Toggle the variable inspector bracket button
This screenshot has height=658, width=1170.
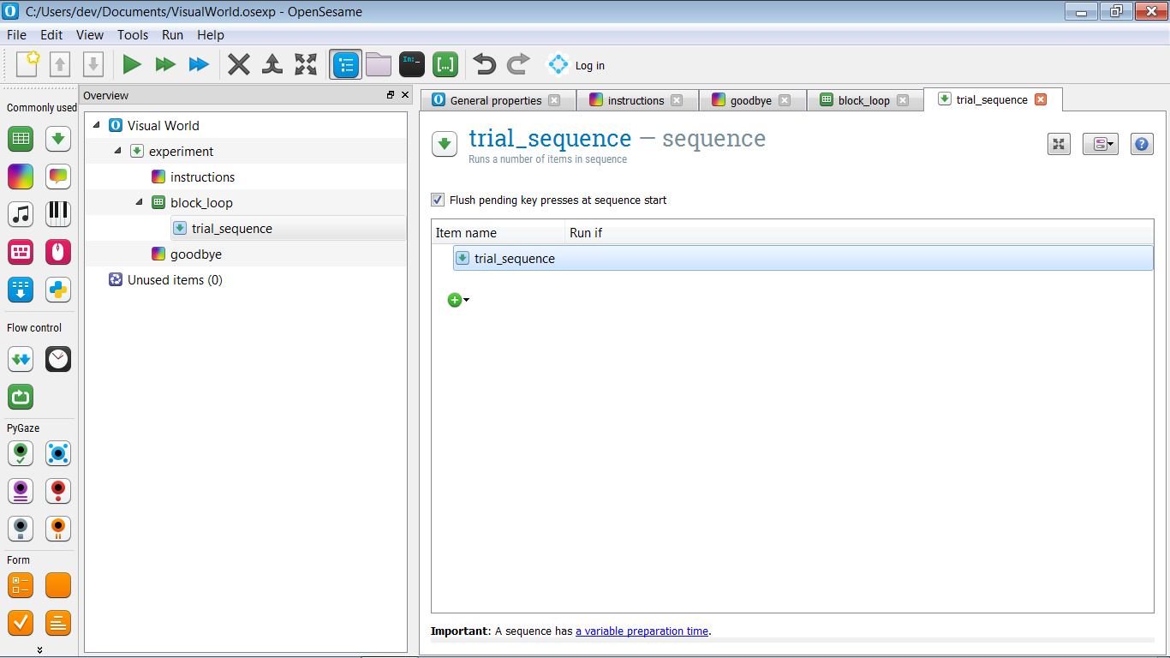pos(445,64)
